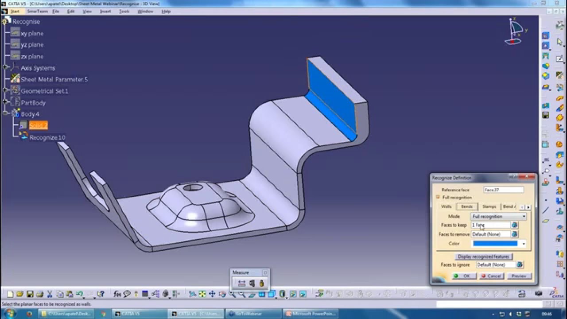The width and height of the screenshot is (567, 319).
Task: Click selection icon beside Faces to remove
Action: (x=515, y=234)
